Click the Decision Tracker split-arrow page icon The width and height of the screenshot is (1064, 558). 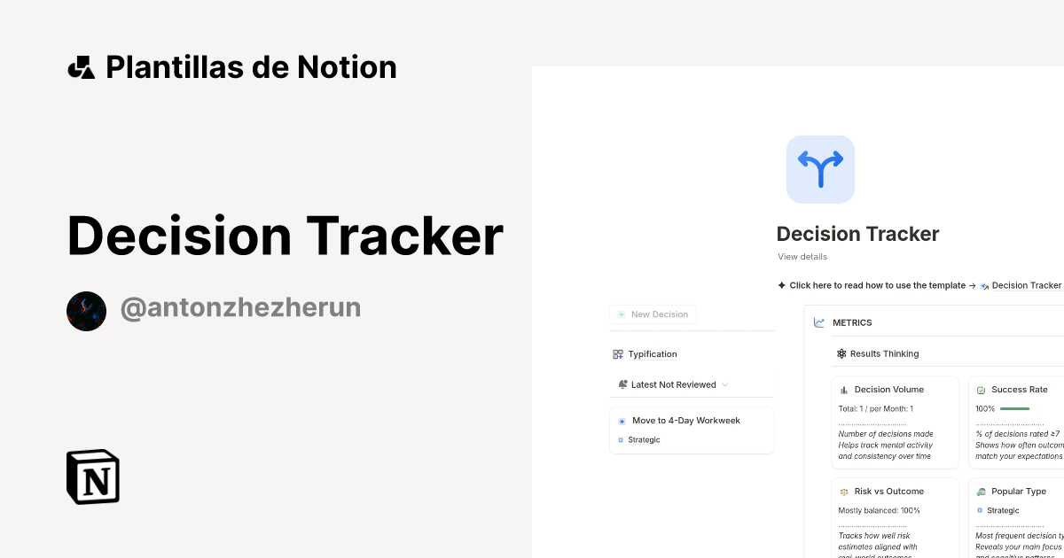(x=820, y=168)
